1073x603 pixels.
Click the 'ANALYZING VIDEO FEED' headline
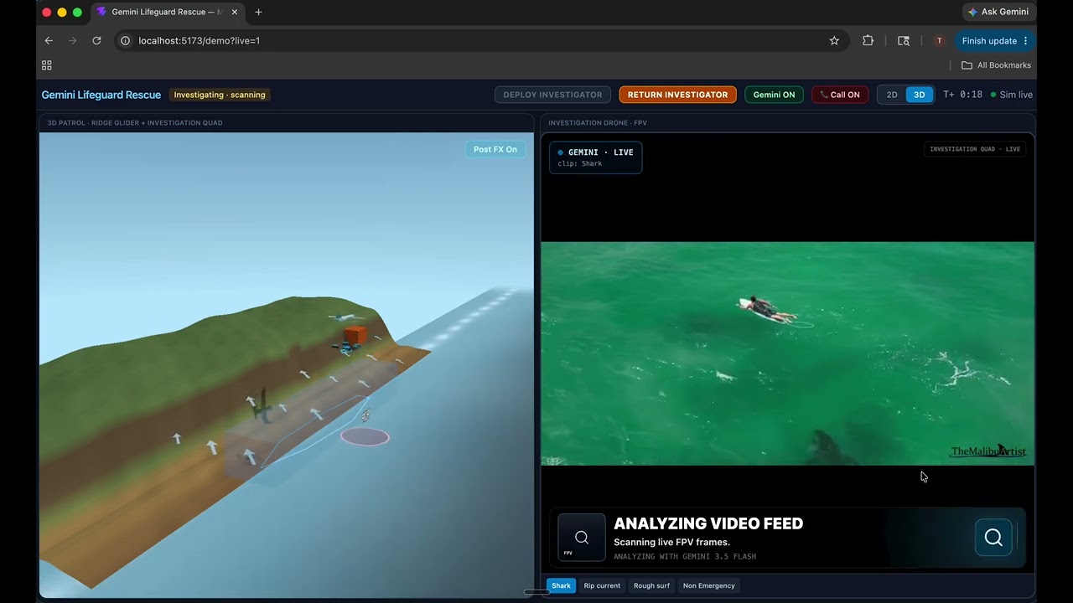click(x=708, y=523)
